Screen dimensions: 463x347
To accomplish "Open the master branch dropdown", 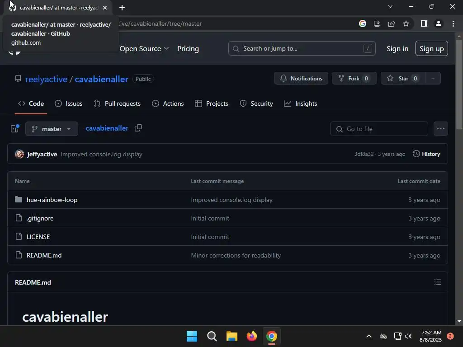I will click(52, 129).
